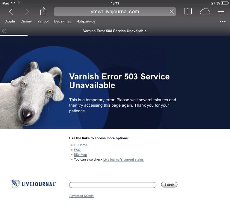Open the Избранное bookmarks folder
The image size is (230, 207).
point(86,21)
